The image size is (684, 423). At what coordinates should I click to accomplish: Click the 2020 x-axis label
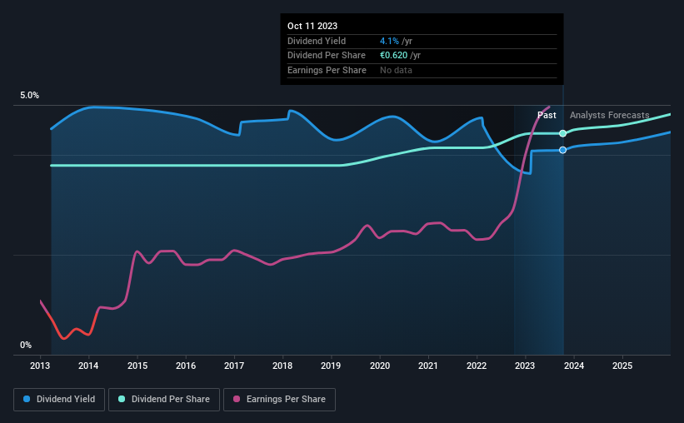pyautogui.click(x=380, y=366)
